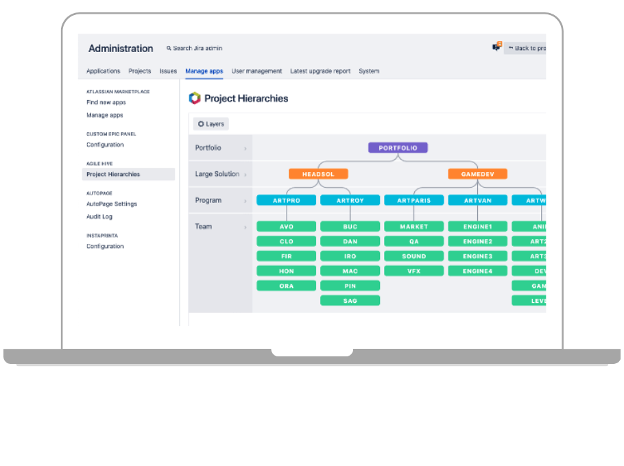Select the SOUND team node
The height and width of the screenshot is (466, 624).
(414, 256)
